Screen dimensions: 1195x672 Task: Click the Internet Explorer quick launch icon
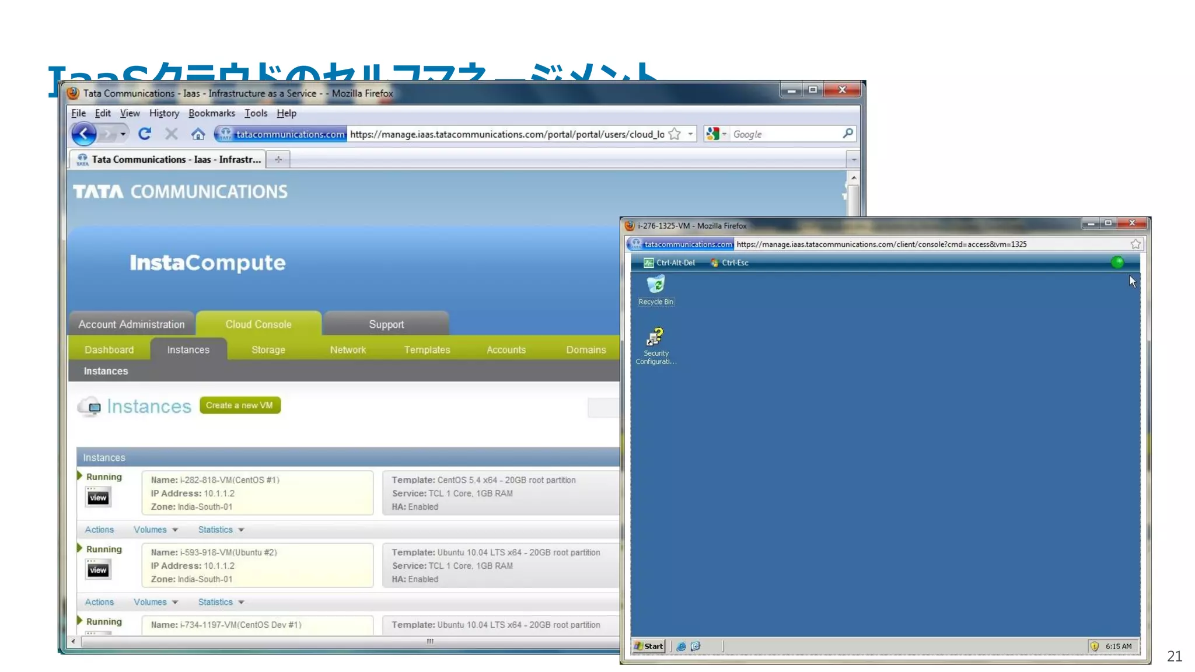coord(681,646)
